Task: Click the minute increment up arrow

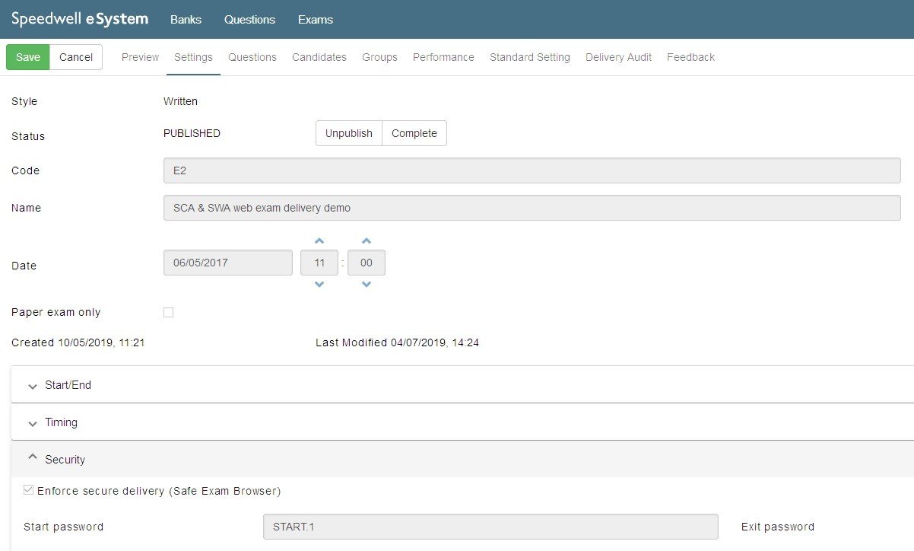Action: pos(367,241)
